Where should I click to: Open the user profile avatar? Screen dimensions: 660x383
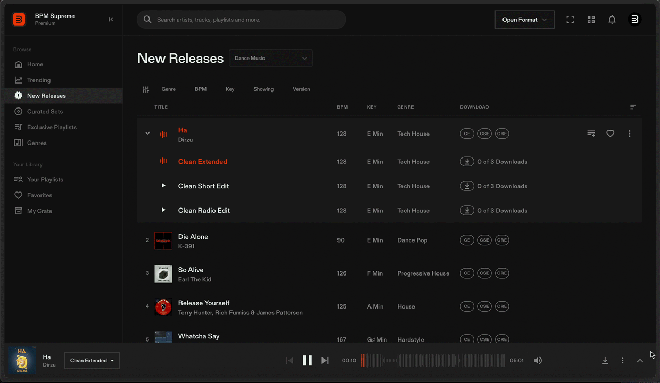634,20
